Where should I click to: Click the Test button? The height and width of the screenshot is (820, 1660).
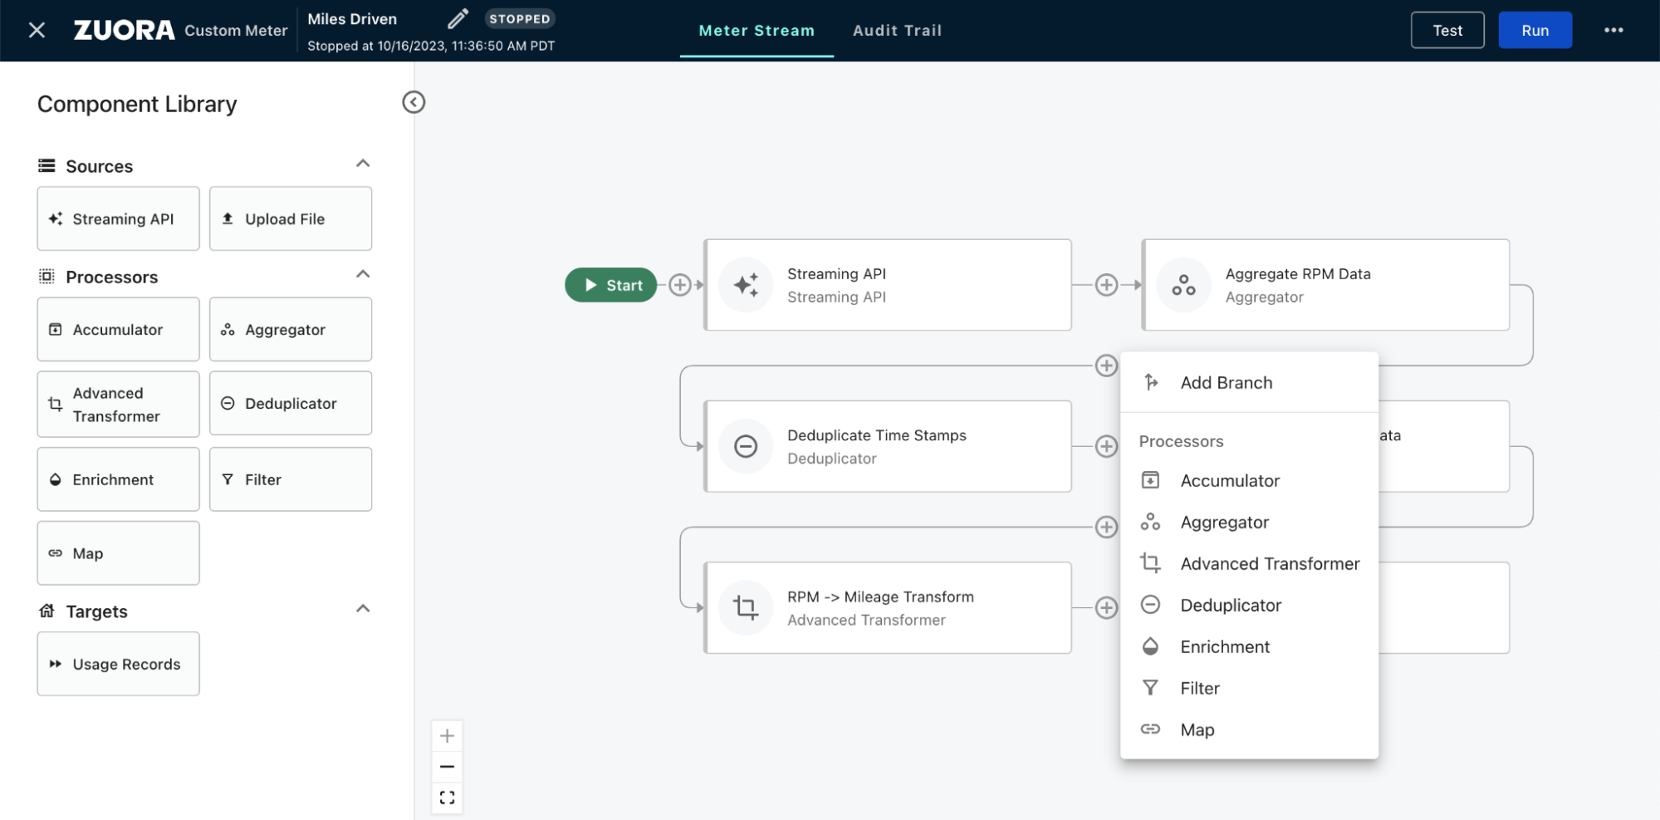[x=1447, y=31]
